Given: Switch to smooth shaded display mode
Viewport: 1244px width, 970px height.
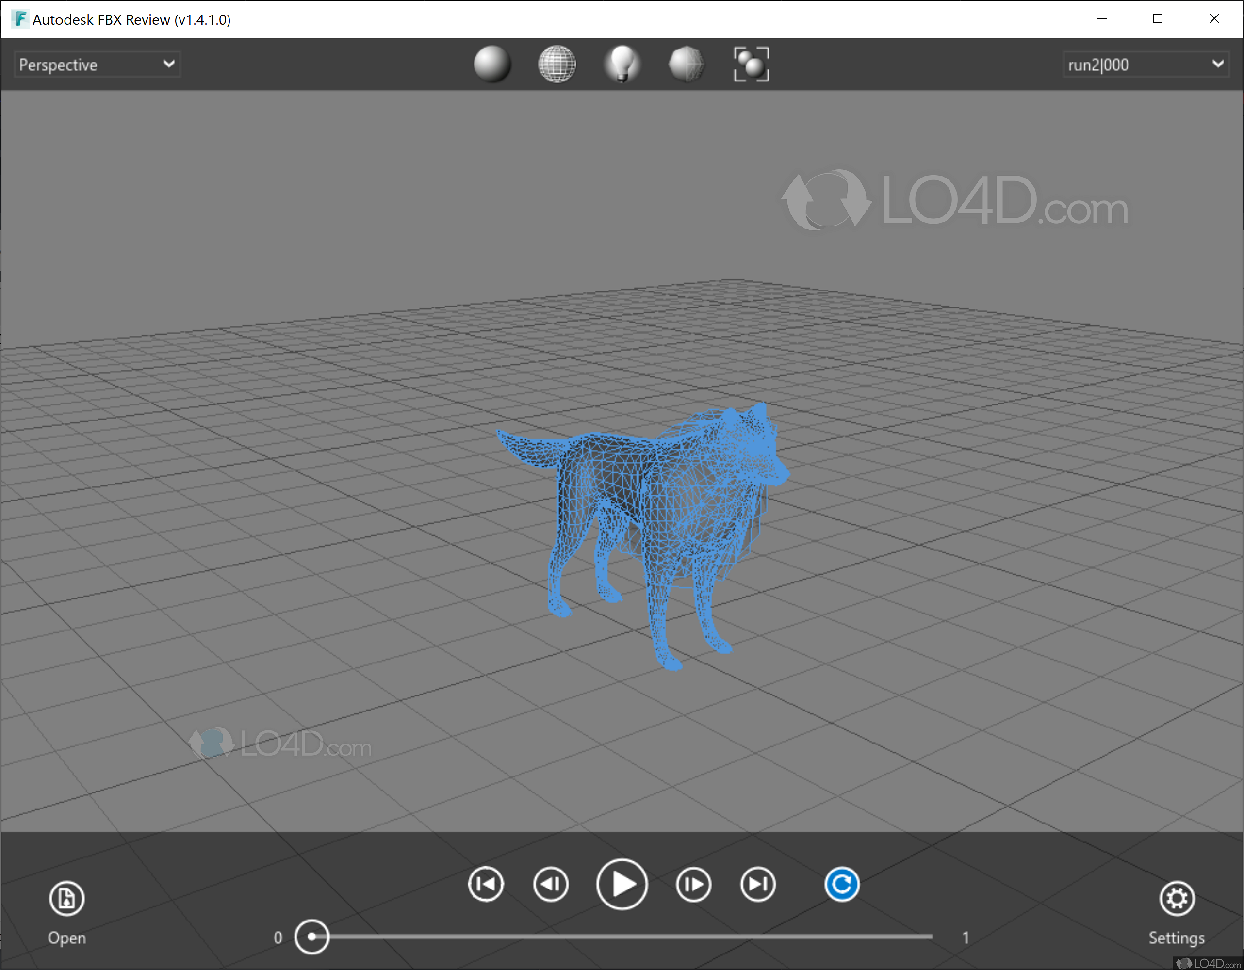Looking at the screenshot, I should coord(492,64).
